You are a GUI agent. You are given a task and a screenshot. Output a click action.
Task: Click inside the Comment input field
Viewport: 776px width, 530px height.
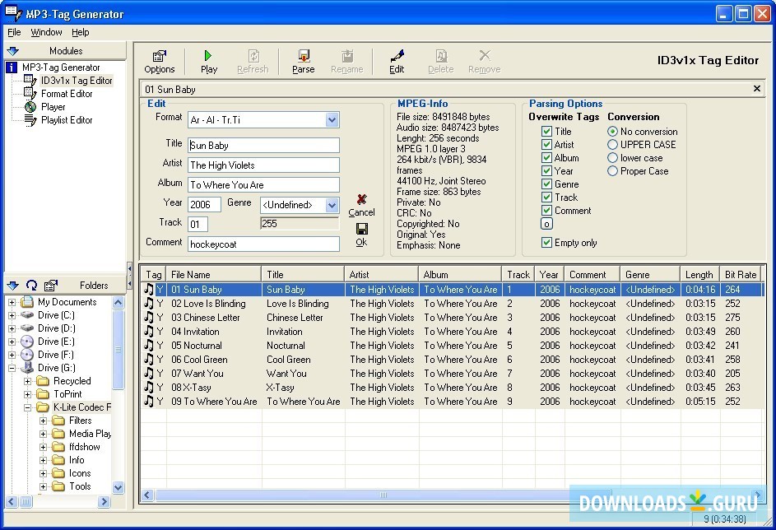pyautogui.click(x=263, y=244)
